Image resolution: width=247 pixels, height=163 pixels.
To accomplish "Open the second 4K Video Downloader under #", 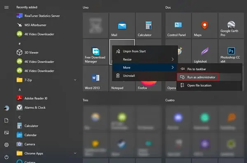I will tap(35, 71).
